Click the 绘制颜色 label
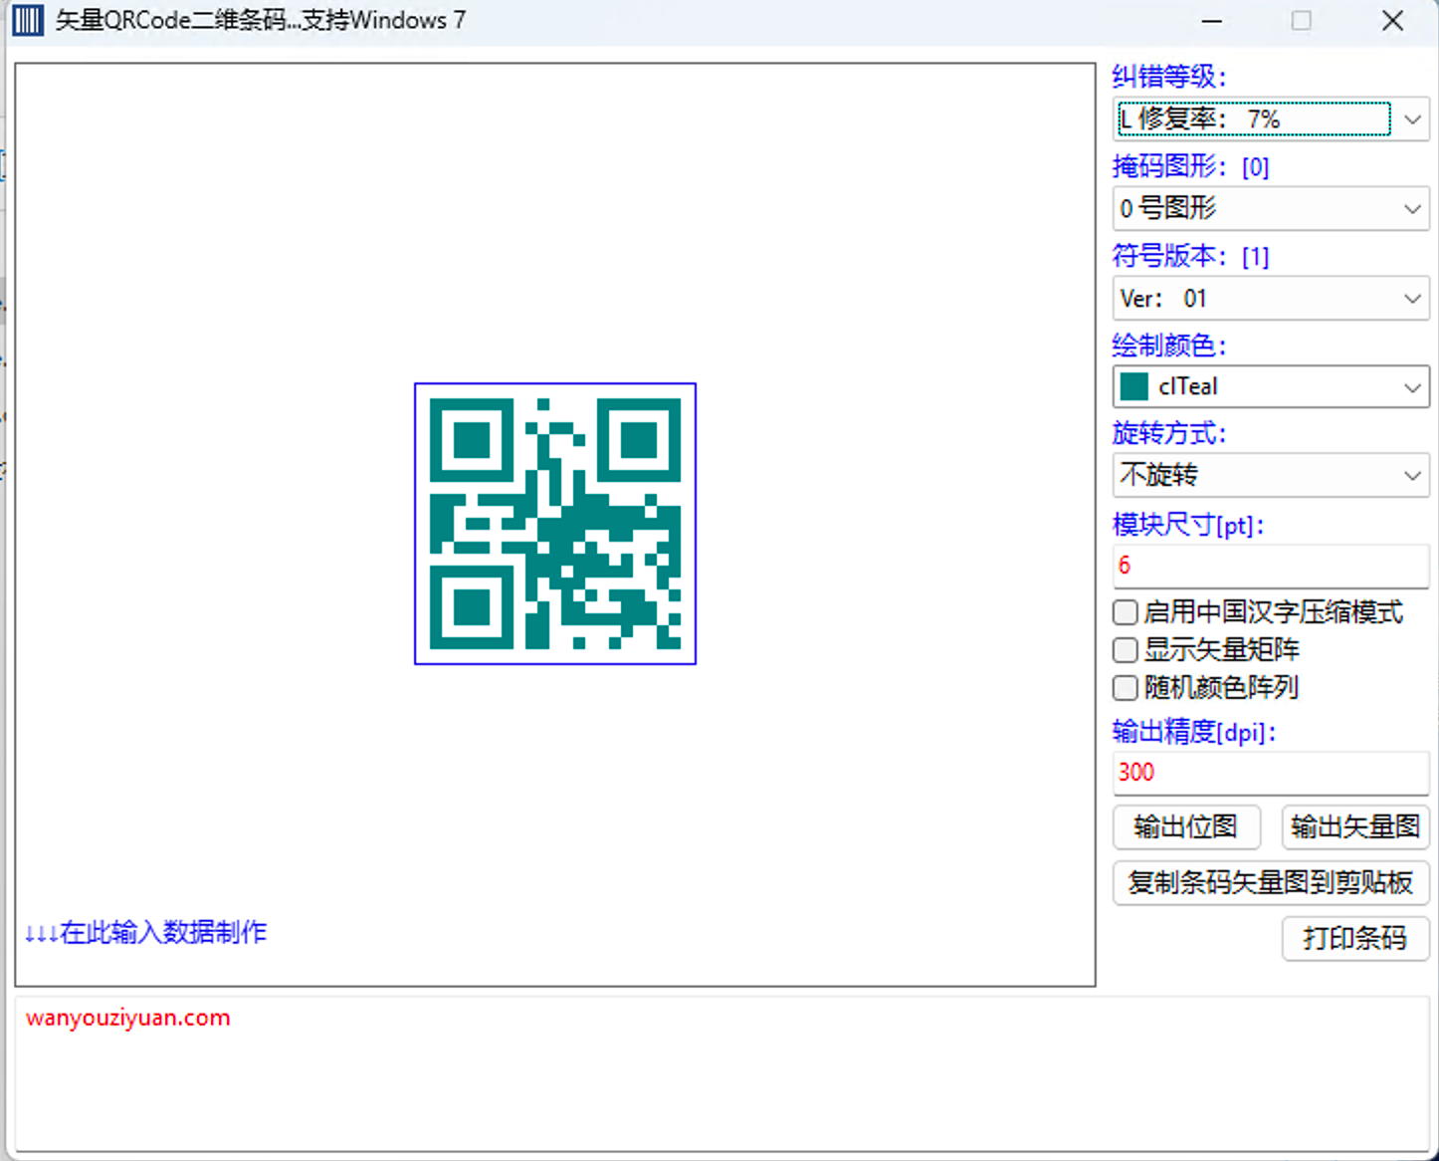The image size is (1439, 1161). click(x=1169, y=346)
